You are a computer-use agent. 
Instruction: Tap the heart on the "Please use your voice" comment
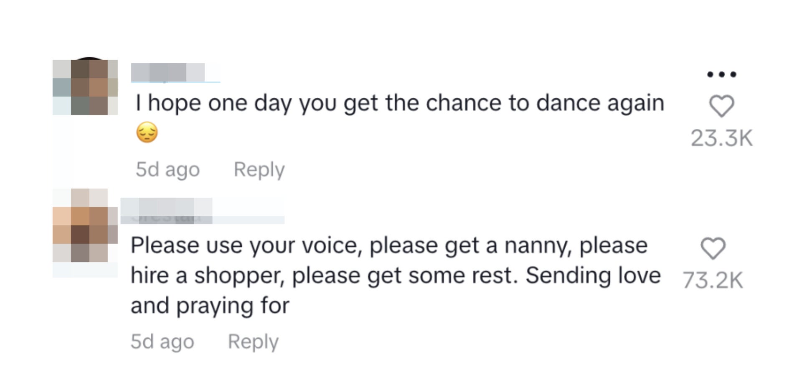coord(713,248)
